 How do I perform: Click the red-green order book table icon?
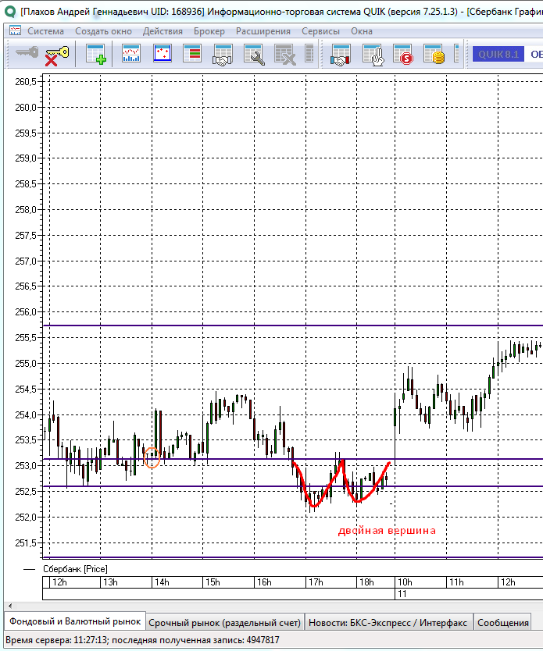coord(192,54)
